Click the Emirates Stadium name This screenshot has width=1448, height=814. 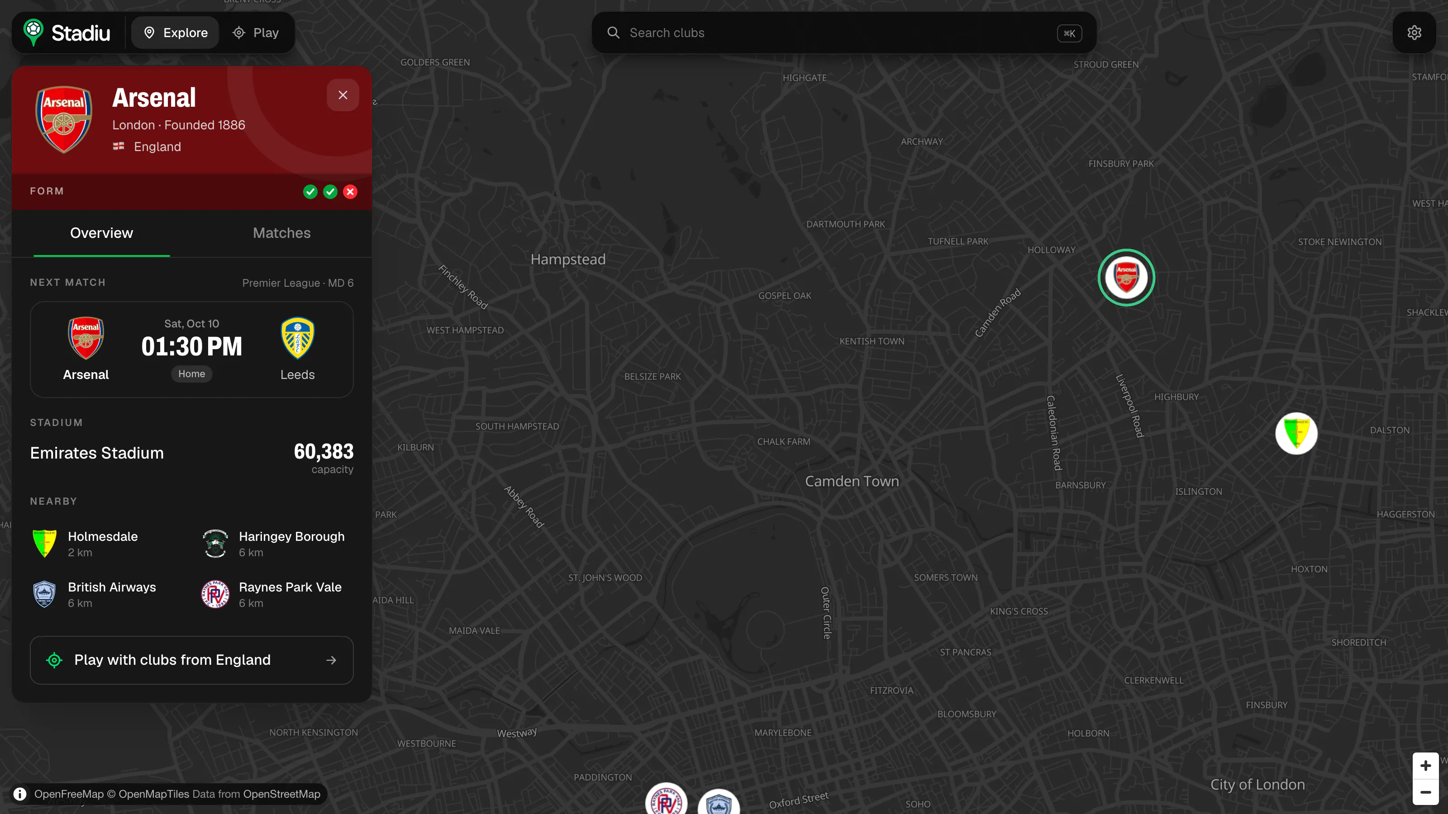[97, 453]
